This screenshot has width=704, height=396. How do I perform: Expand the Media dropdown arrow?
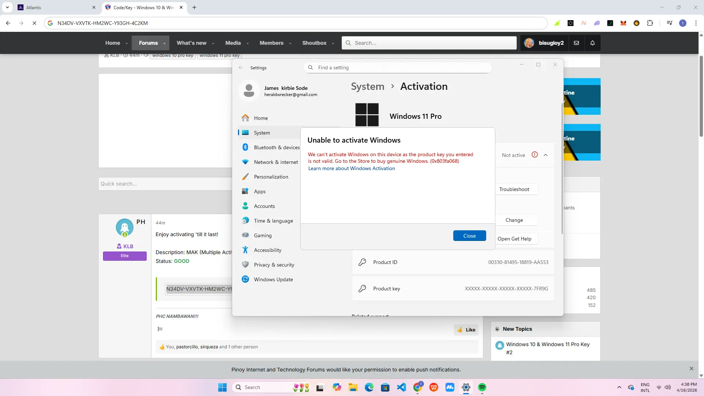[x=247, y=43]
